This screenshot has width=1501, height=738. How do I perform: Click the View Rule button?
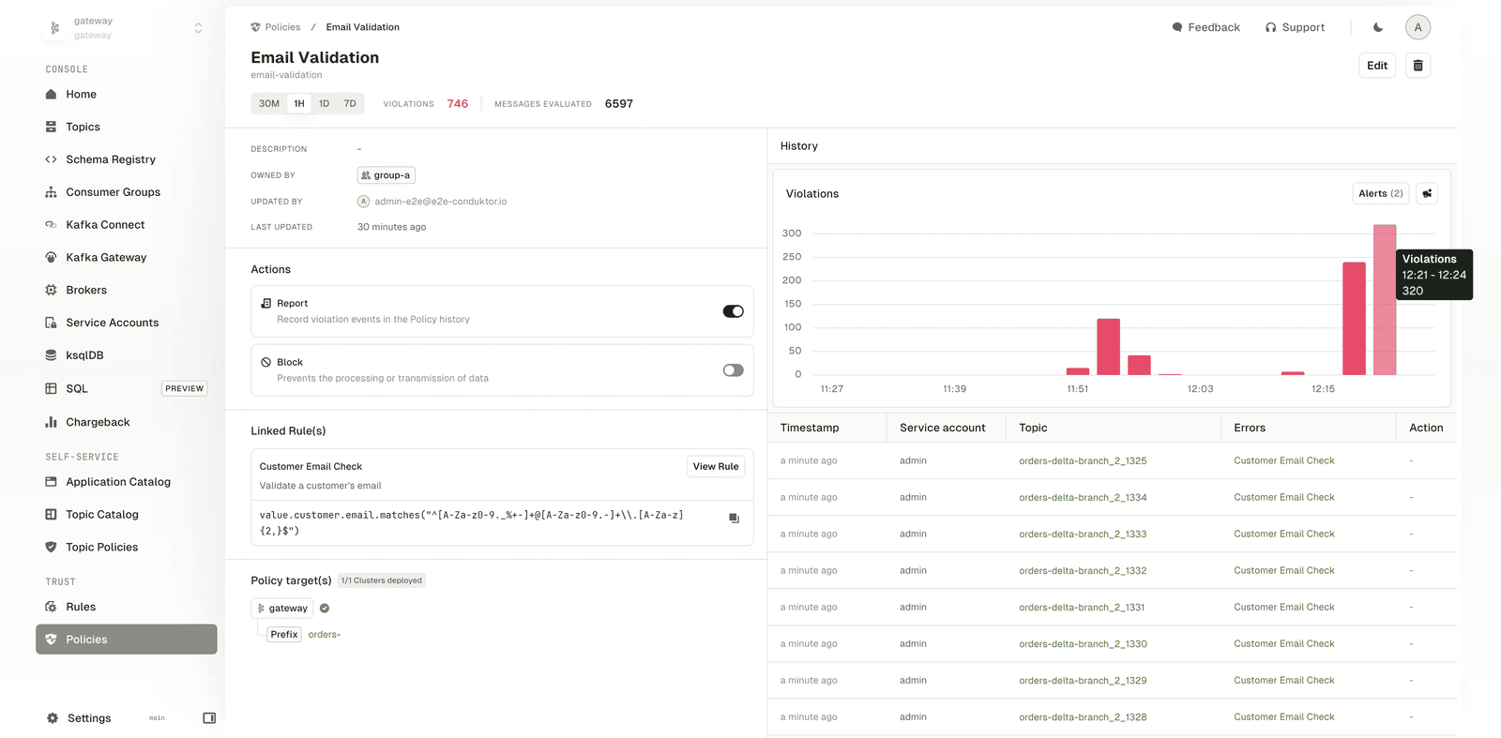[715, 467]
